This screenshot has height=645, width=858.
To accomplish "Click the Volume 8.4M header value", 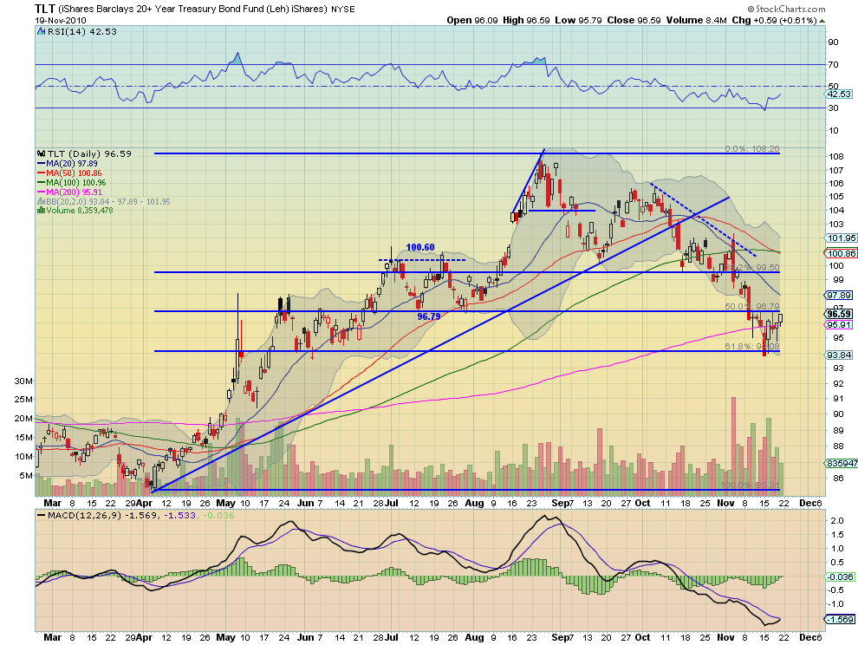I will click(x=697, y=20).
